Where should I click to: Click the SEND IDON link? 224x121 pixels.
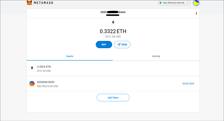point(188,84)
